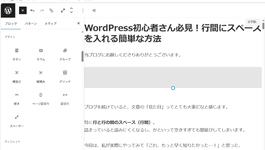Switch to the メディア tab
This screenshot has height=150, width=265.
tap(51, 24)
